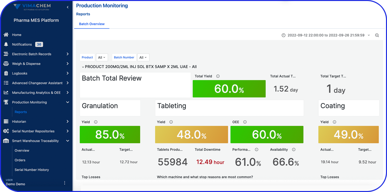This screenshot has width=387, height=192.
Task: Open the Notifications bell icon
Action: click(6, 44)
